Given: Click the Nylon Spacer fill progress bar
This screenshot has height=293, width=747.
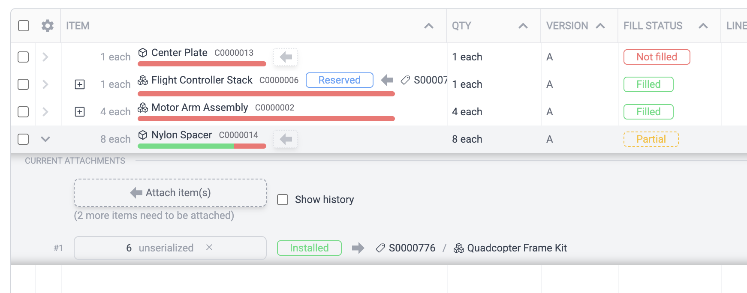Looking at the screenshot, I should coord(202,146).
